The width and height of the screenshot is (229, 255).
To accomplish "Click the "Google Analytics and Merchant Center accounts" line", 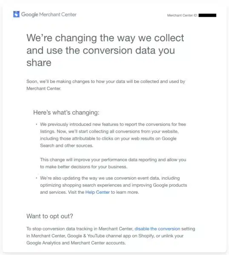I will [76, 243].
